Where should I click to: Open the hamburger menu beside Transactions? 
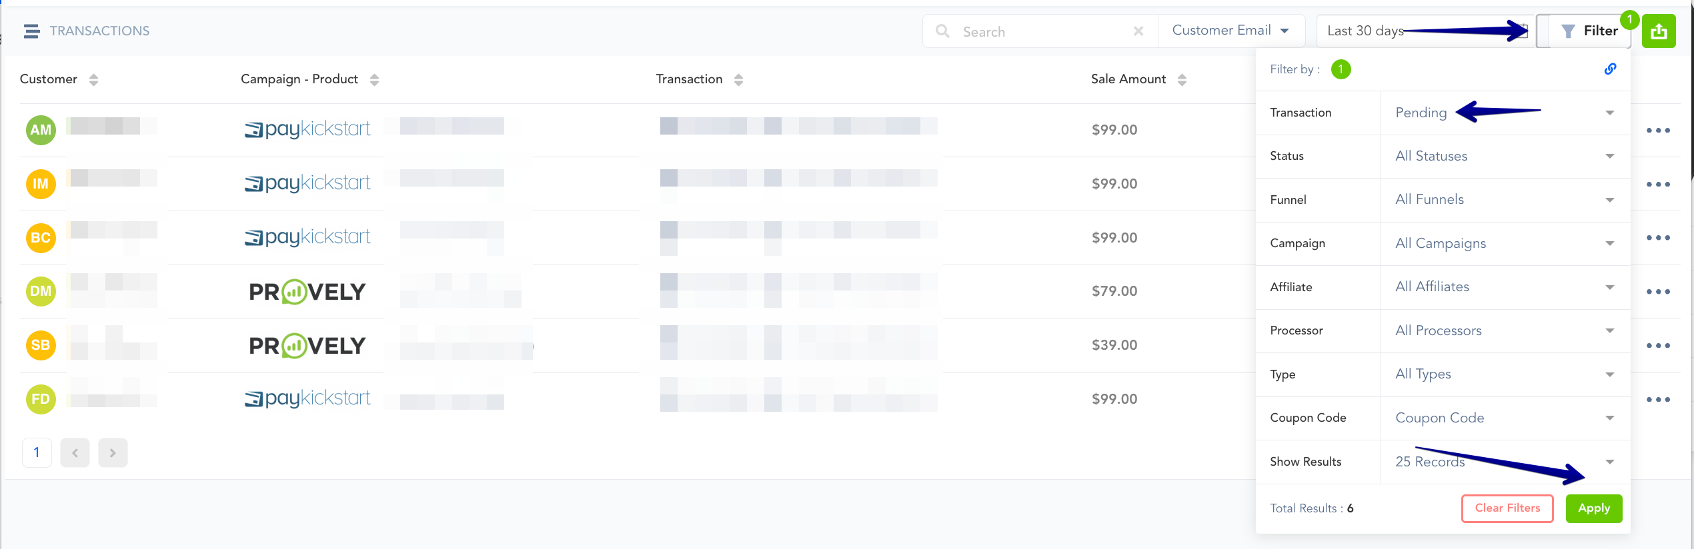click(31, 31)
